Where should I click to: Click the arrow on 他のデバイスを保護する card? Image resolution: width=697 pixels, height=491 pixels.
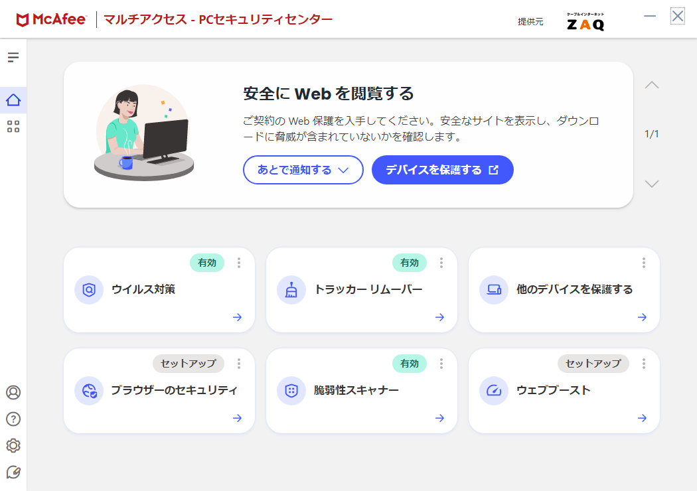click(x=643, y=317)
